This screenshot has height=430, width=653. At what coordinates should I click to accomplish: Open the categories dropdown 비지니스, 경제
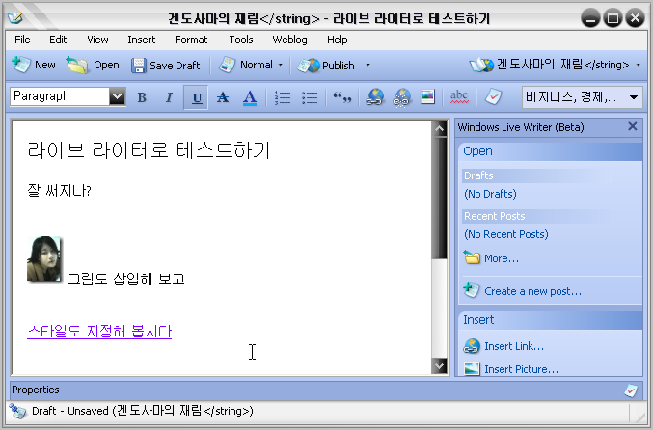point(582,97)
